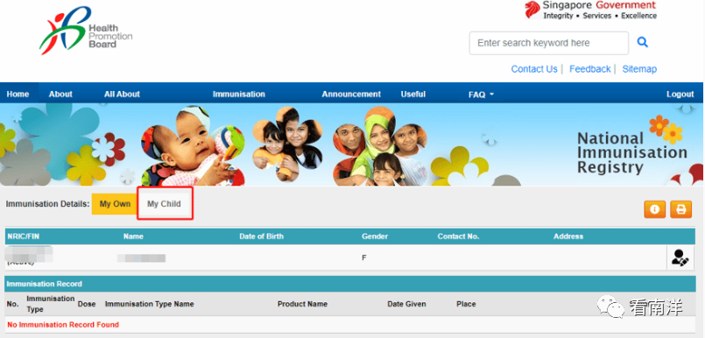This screenshot has height=338, width=705.
Task: Click the Health Promotion Board logo
Action: (x=86, y=31)
